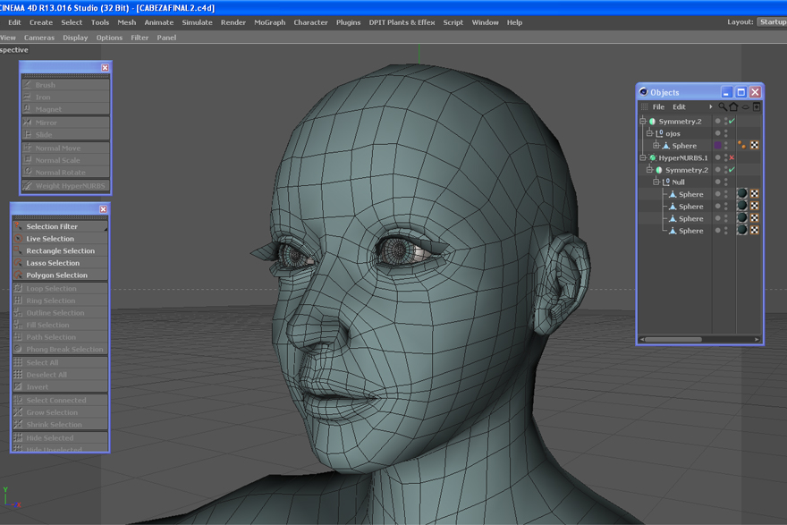Open the File menu in Objects panel
The width and height of the screenshot is (787, 525).
(x=658, y=107)
